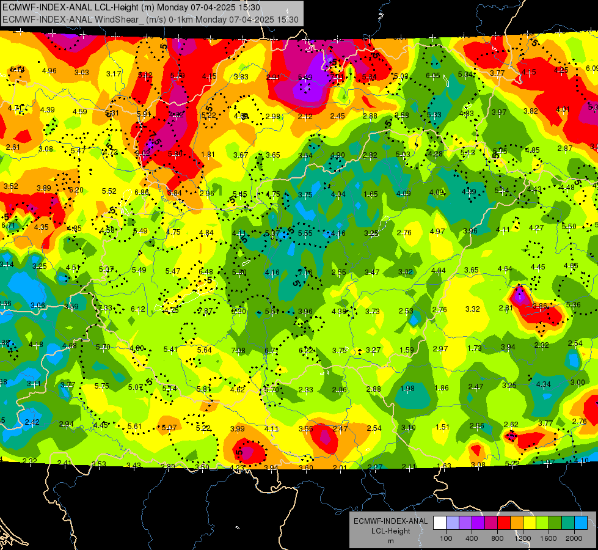Viewport: 598px width, 550px height.
Task: Click the legend tick label 400
Action: [472, 538]
